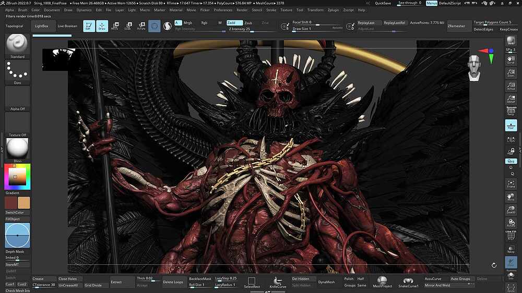Open the Tool menu
The image size is (522, 293).
coord(300,10)
